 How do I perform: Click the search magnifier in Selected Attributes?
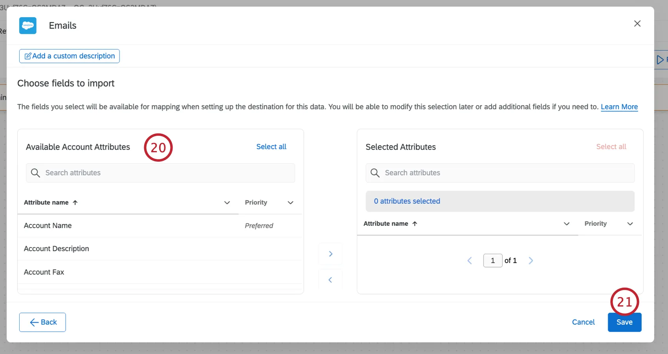(375, 173)
